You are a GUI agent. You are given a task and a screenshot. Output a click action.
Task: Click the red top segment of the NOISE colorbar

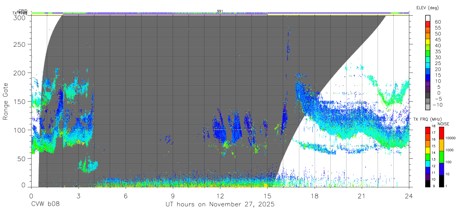click(442, 133)
